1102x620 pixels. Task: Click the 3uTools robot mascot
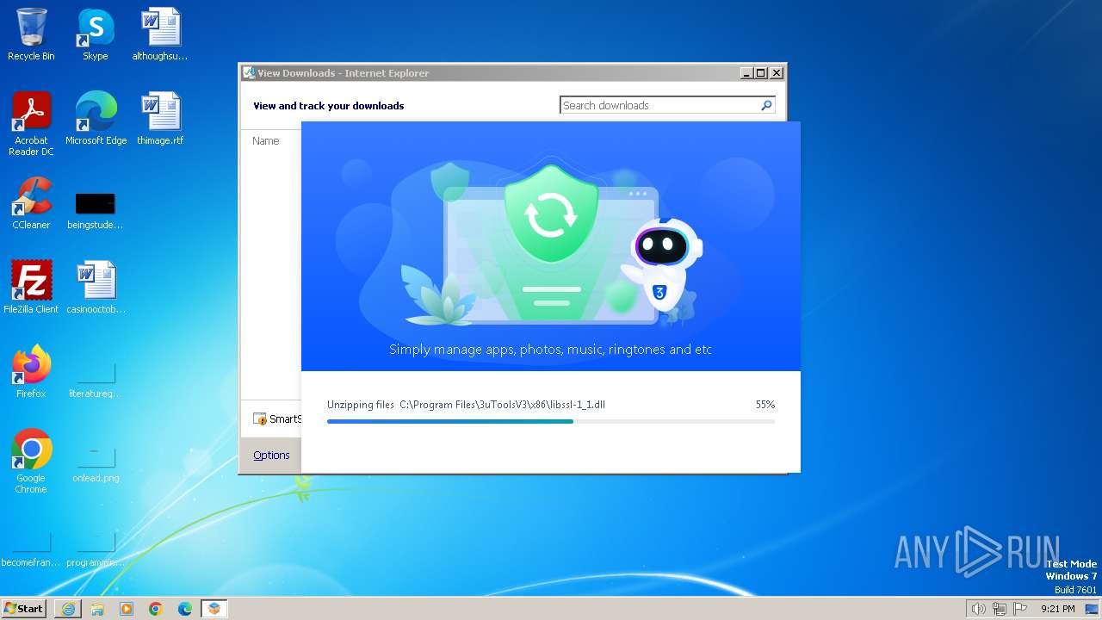[x=661, y=265]
